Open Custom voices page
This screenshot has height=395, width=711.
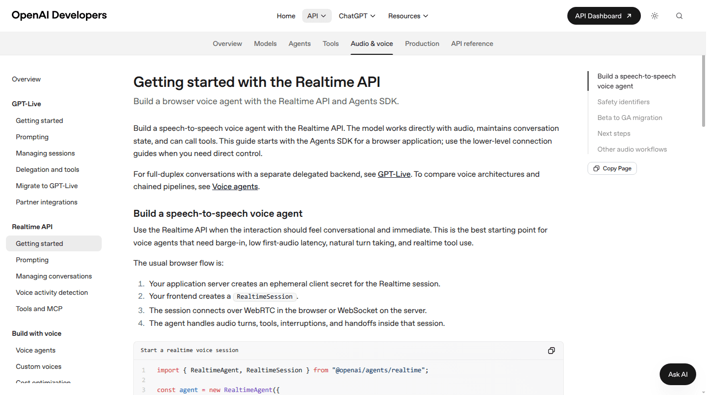(x=39, y=366)
